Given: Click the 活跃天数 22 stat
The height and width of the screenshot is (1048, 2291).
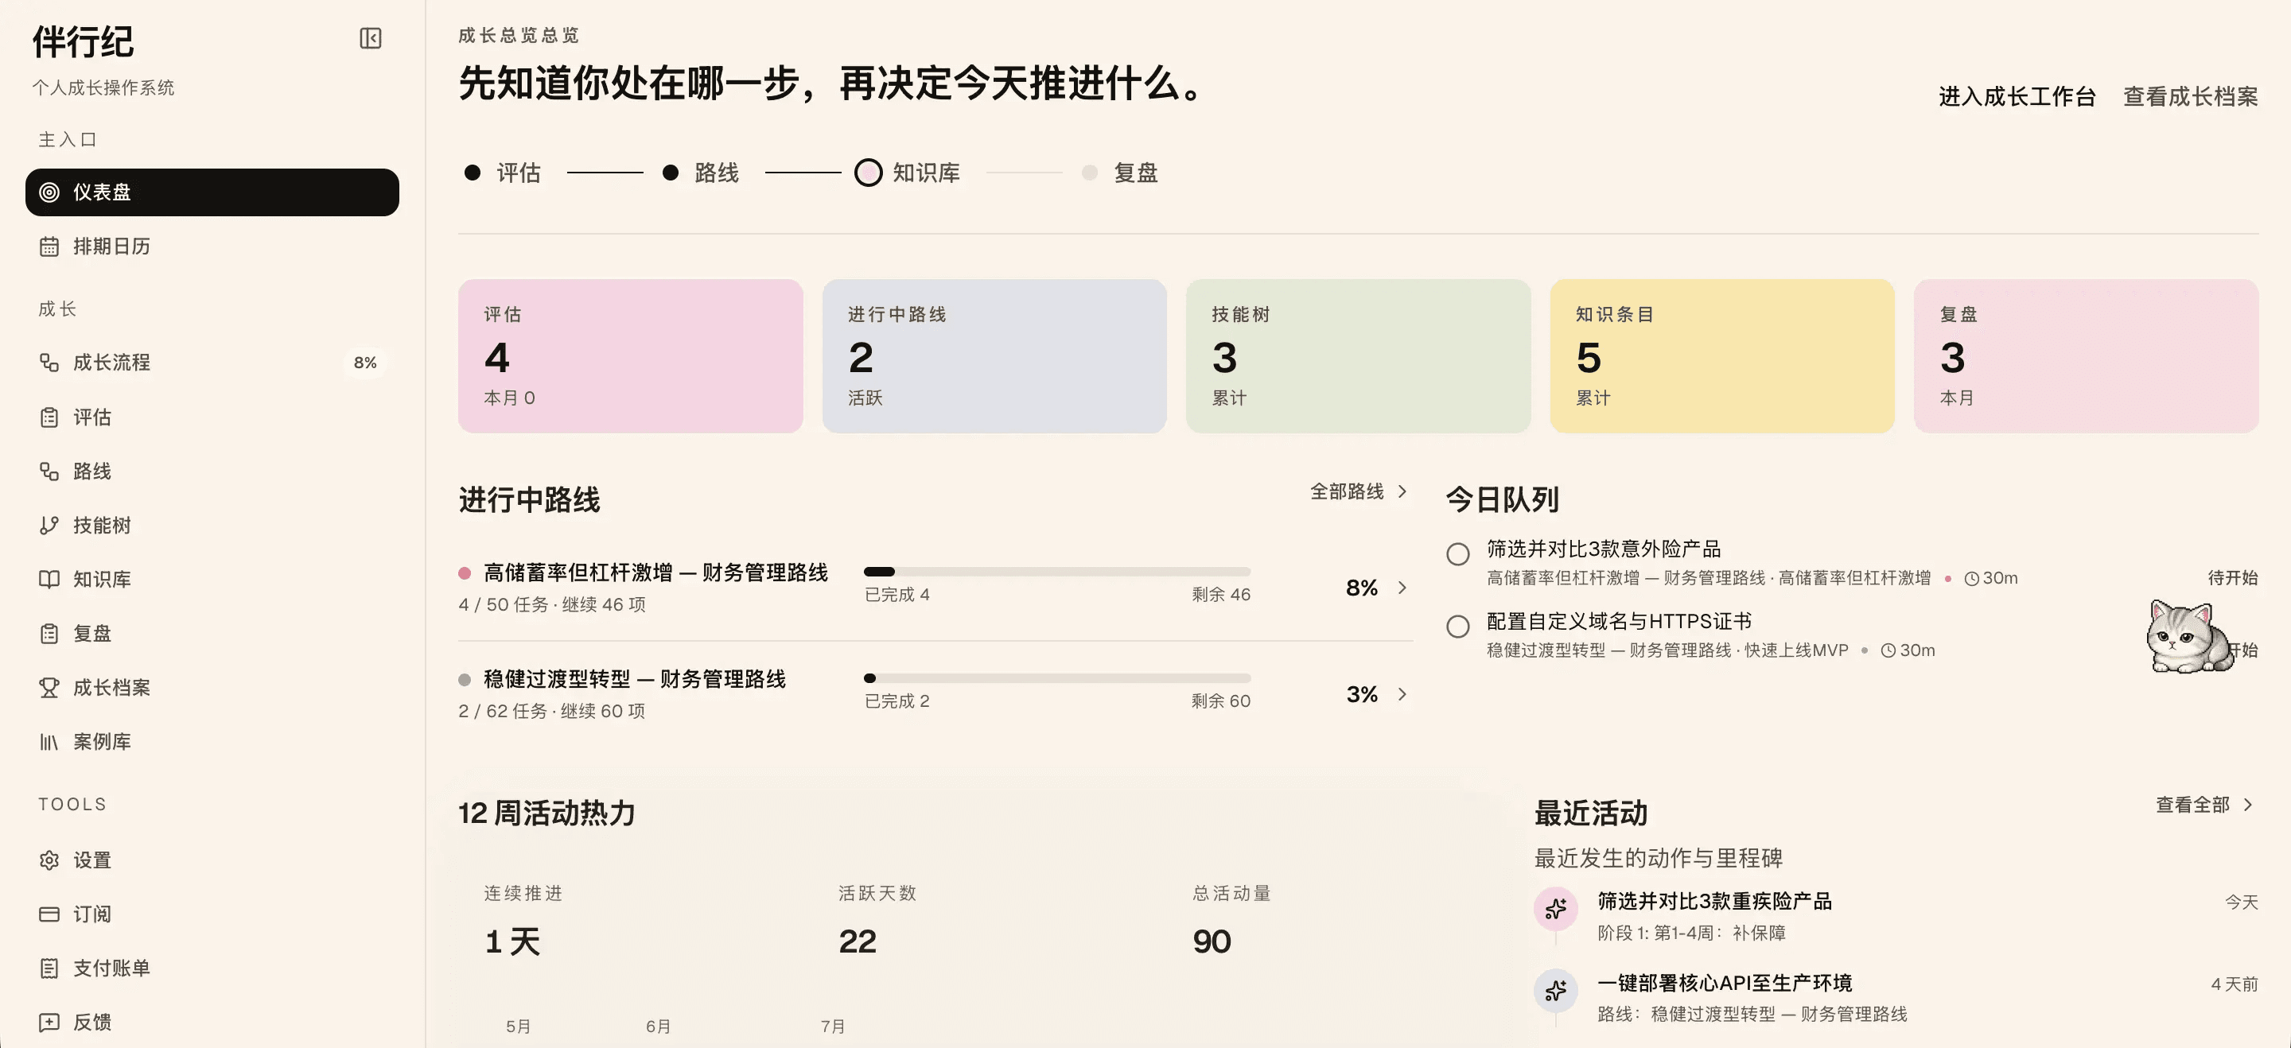Looking at the screenshot, I should [877, 921].
